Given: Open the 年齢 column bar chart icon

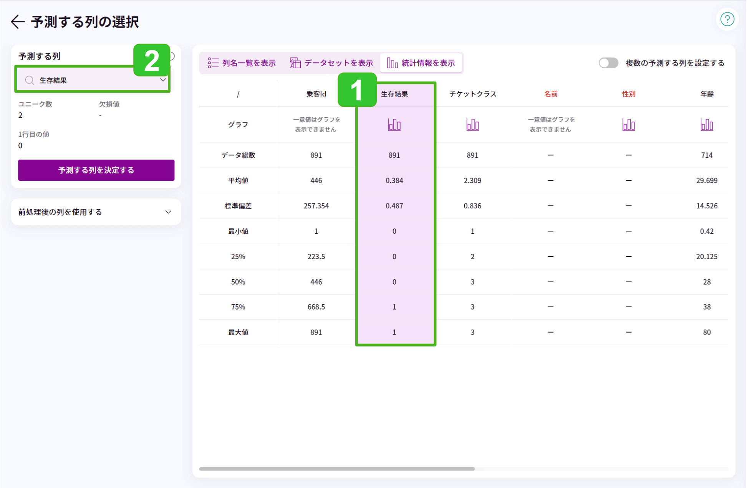Looking at the screenshot, I should tap(707, 125).
